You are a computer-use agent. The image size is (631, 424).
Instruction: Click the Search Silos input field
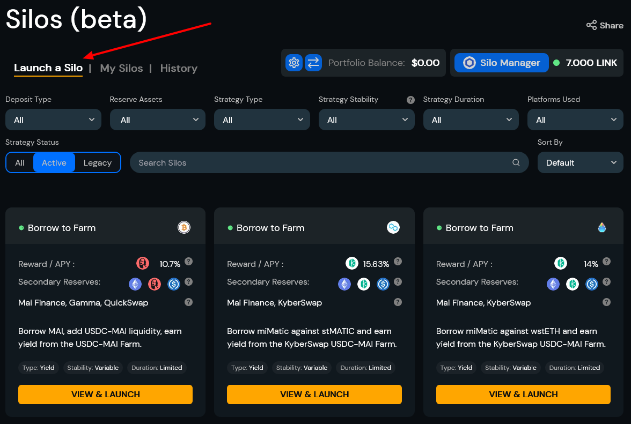[x=329, y=163]
